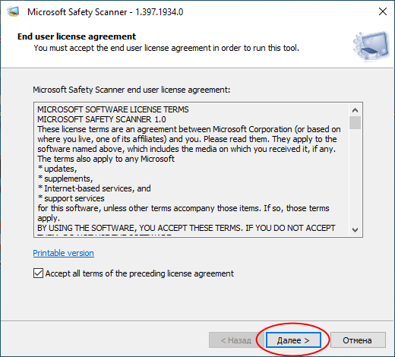Click the Отмена button

pyautogui.click(x=358, y=340)
